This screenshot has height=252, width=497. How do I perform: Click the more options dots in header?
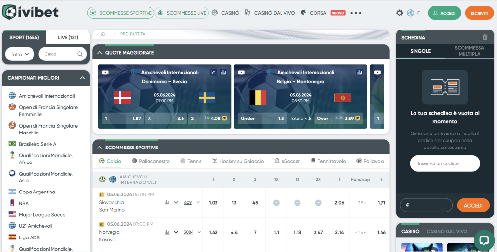(x=356, y=13)
